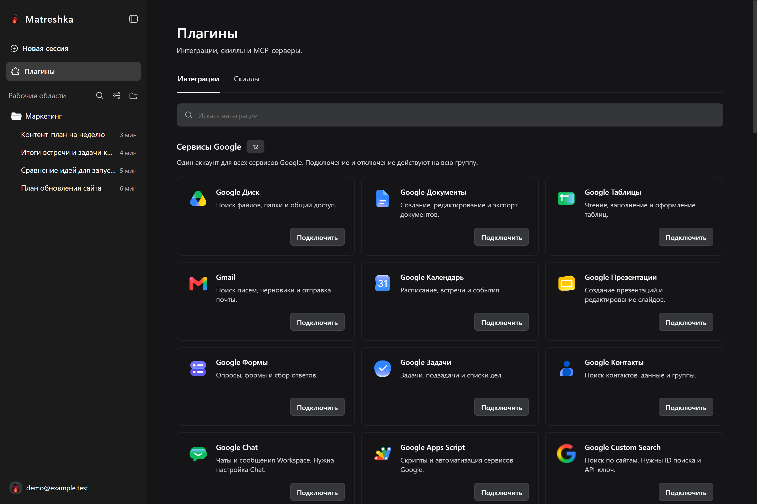Viewport: 757px width, 504px height.
Task: Switch to the Интеграции tab
Action: [x=198, y=79]
